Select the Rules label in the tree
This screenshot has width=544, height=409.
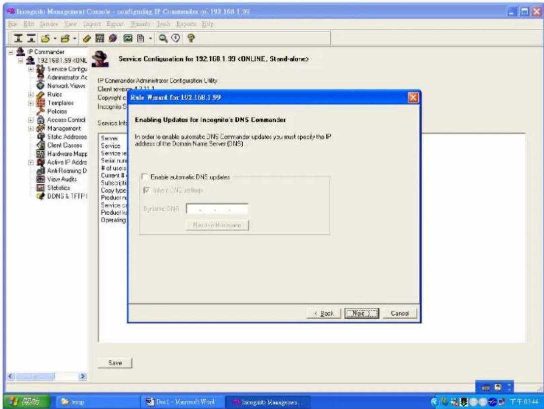[55, 94]
